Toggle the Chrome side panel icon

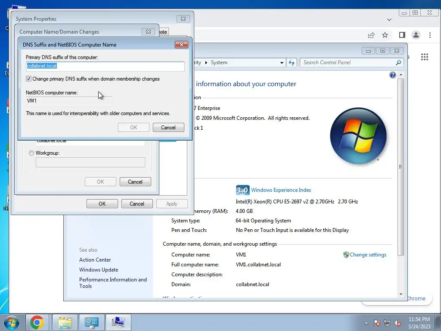[402, 35]
